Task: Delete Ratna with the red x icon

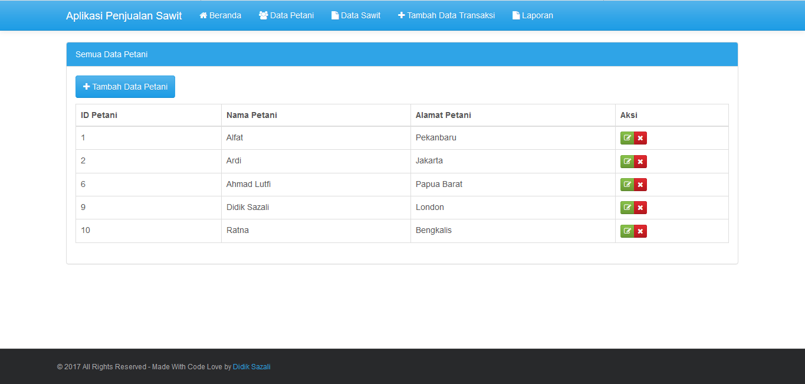Action: pos(640,231)
